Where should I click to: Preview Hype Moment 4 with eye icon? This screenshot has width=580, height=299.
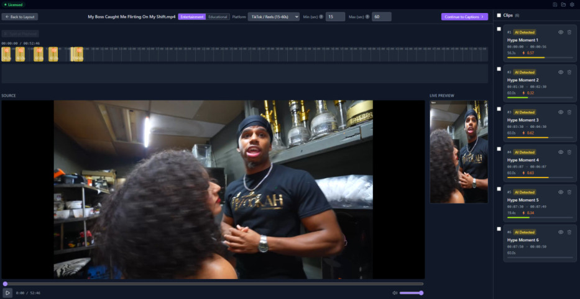coord(561,152)
